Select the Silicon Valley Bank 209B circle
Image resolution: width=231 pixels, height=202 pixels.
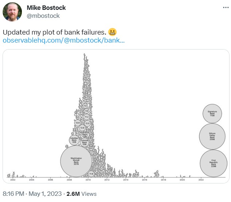(212, 136)
